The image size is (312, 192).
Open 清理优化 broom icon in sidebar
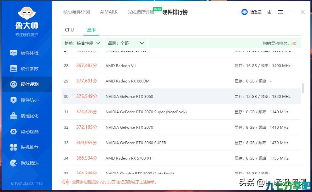pos(14,116)
